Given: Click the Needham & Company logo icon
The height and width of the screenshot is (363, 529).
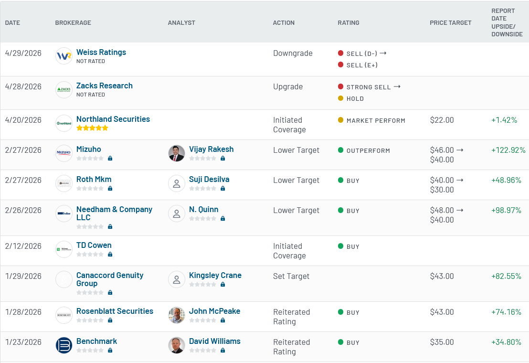Looking at the screenshot, I should point(64,213).
